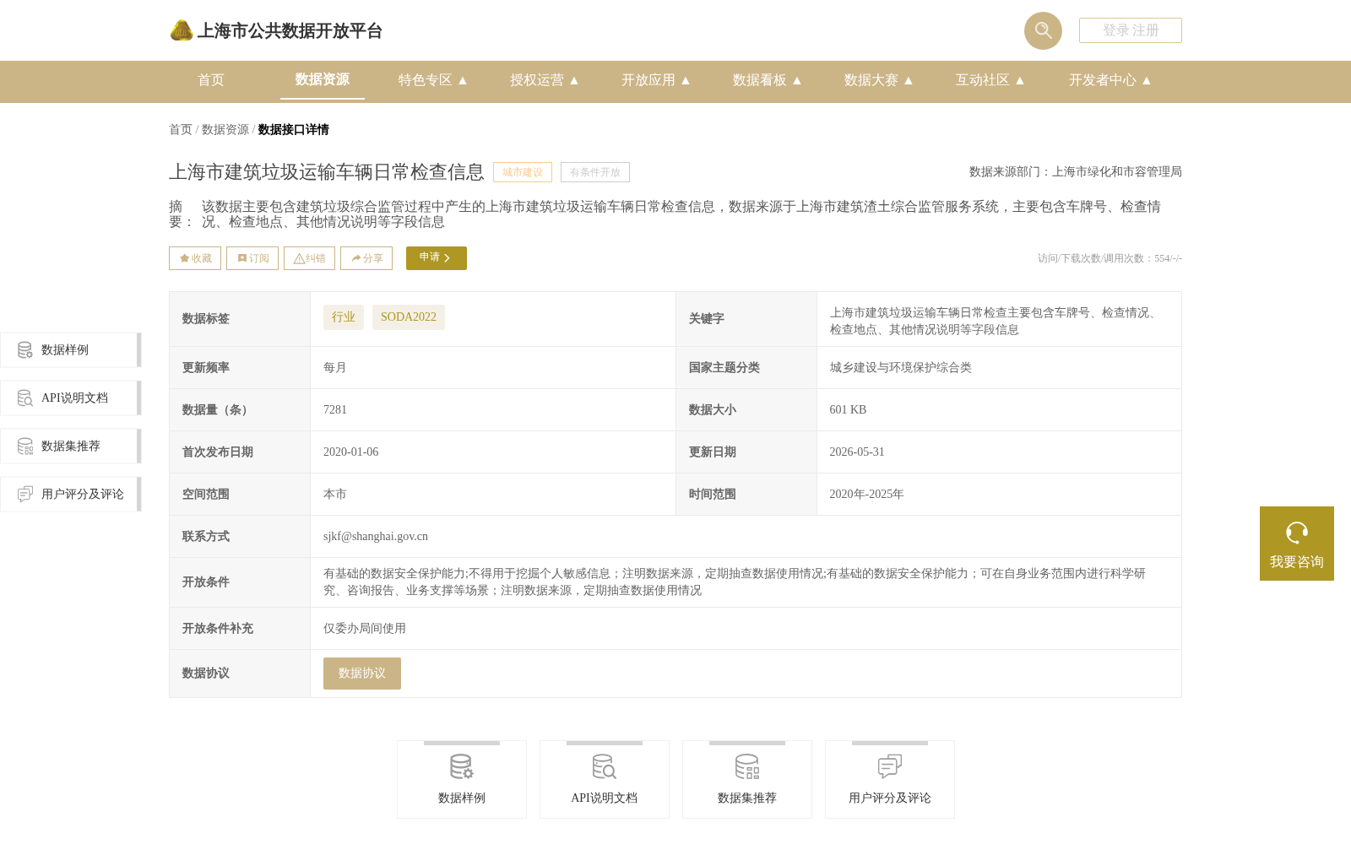The image size is (1351, 844).
Task: Click the 城乡建设与环境保护综合类 value
Action: tap(900, 368)
